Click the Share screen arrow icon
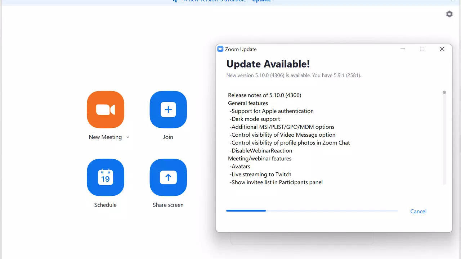 click(x=168, y=177)
